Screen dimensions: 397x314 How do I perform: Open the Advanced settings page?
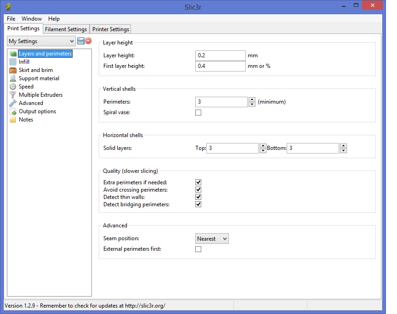(x=31, y=103)
